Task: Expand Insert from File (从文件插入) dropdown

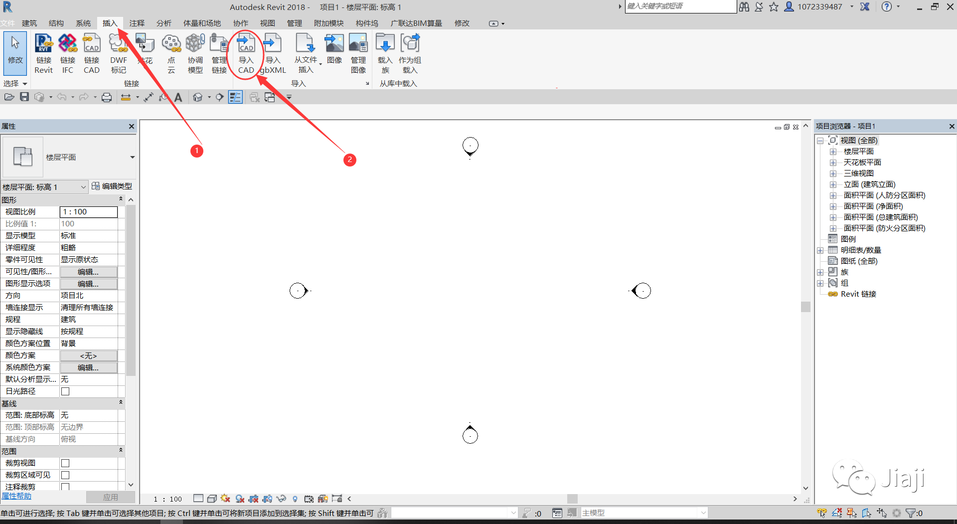Action: 305,53
